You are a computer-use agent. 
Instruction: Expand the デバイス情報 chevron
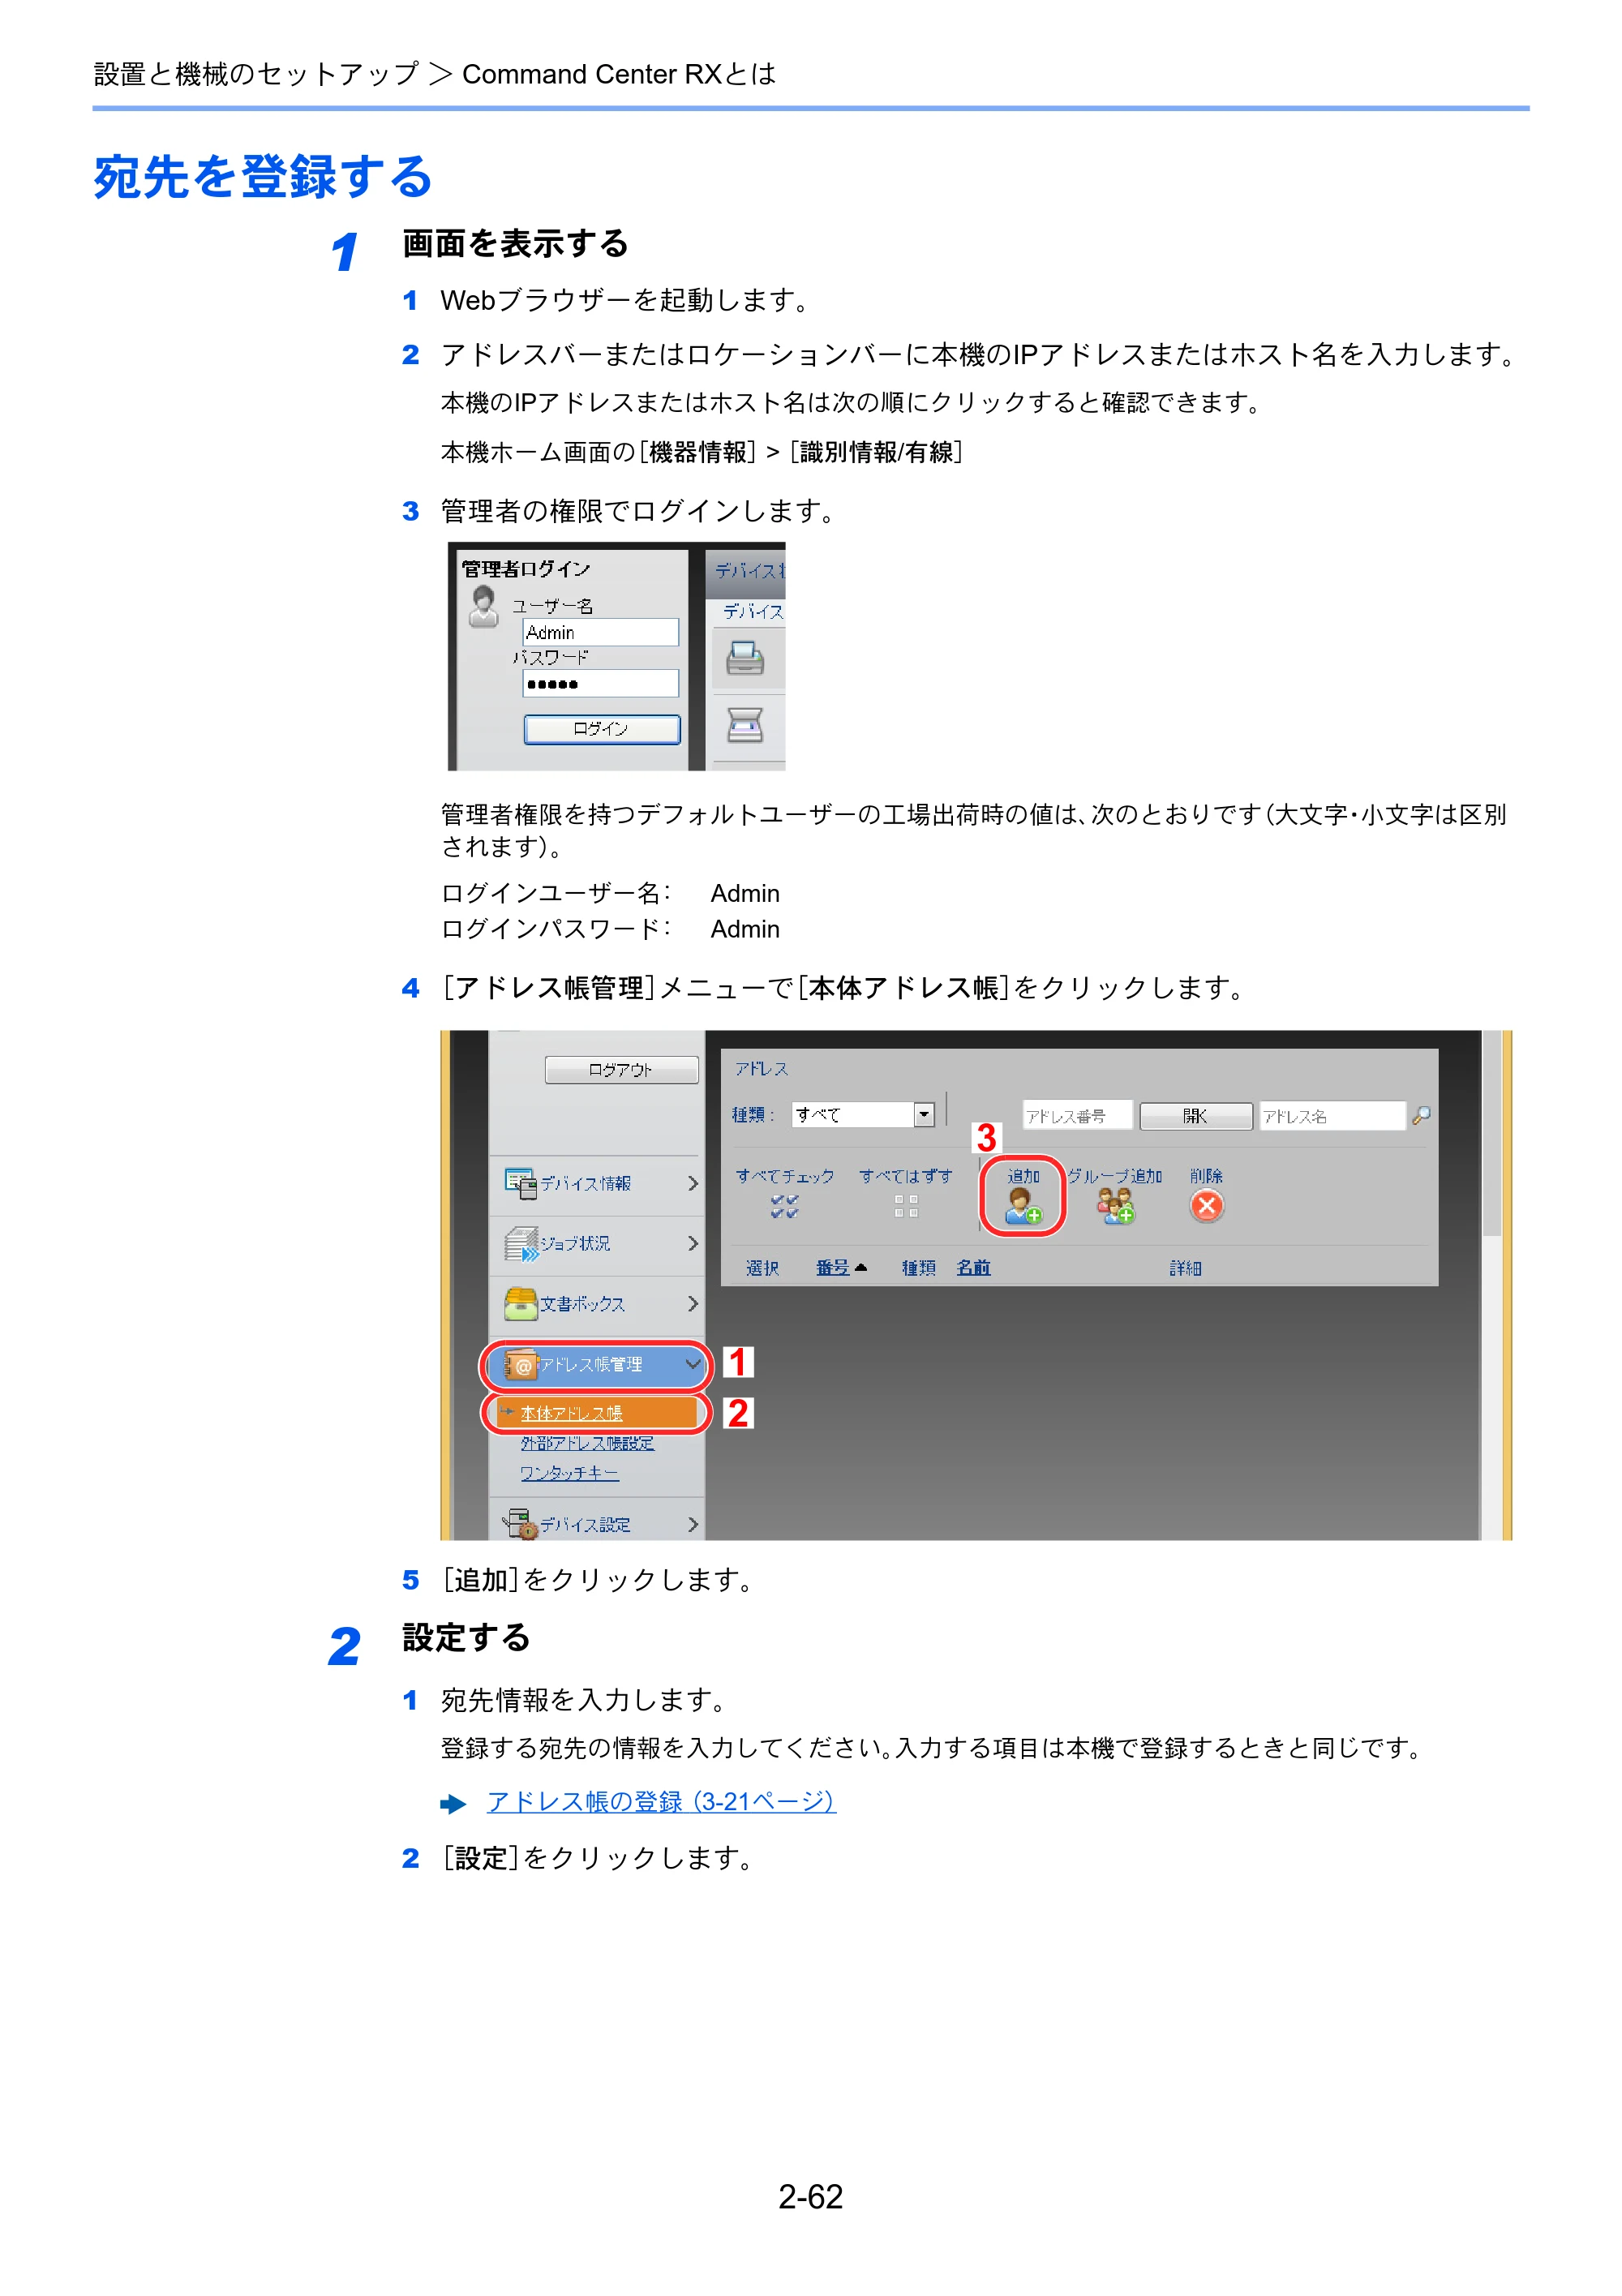click(692, 1183)
